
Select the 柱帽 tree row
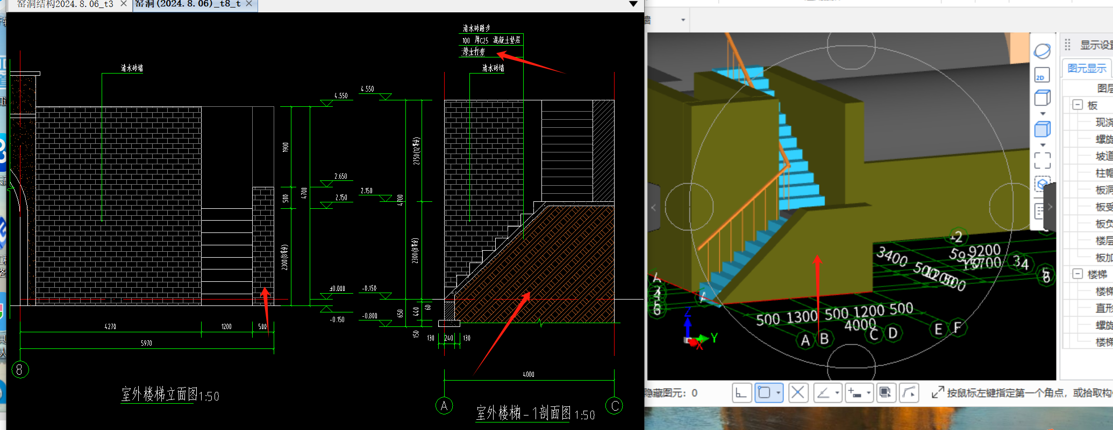tap(1104, 173)
